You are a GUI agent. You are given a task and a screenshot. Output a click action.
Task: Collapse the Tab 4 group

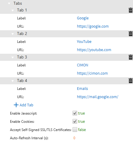(13, 81)
